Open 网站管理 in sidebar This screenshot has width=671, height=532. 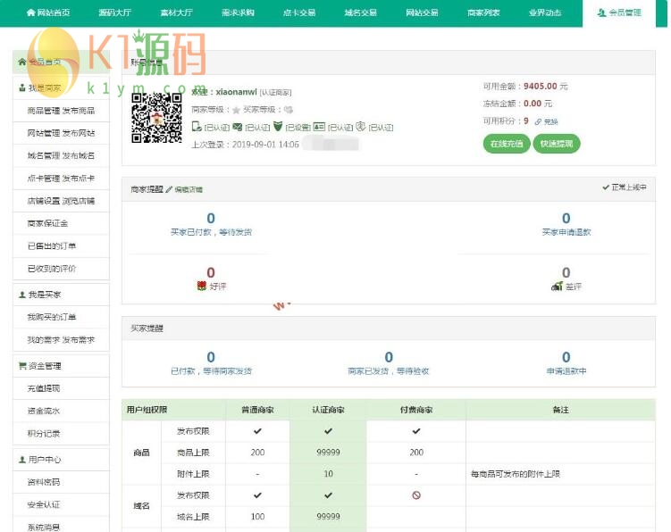coord(44,133)
